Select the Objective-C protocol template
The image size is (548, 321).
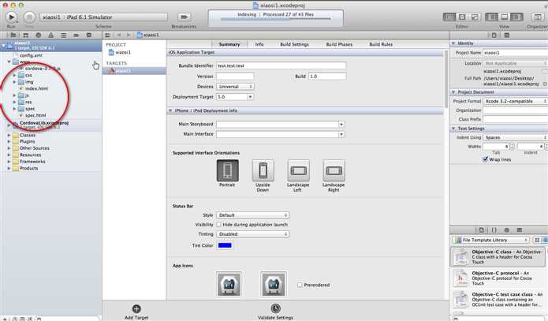click(498, 278)
